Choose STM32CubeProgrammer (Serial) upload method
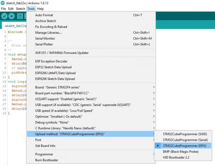 pyautogui.click(x=185, y=140)
